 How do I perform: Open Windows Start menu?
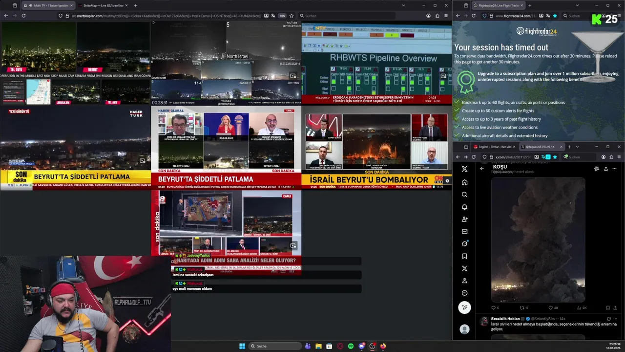tap(242, 346)
